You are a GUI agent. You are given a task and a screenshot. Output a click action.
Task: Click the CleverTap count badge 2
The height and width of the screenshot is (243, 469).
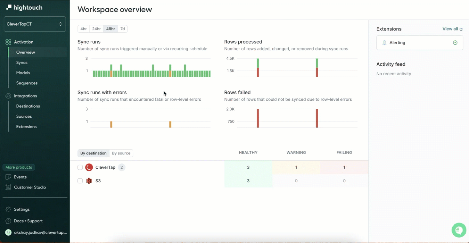click(x=122, y=167)
